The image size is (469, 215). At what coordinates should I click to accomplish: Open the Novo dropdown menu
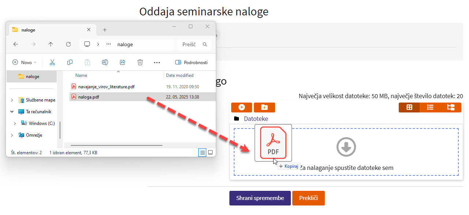point(25,63)
